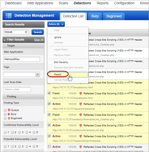This screenshot has height=152, width=149.
Task: Switch to the Burp tab
Action: 95,16
